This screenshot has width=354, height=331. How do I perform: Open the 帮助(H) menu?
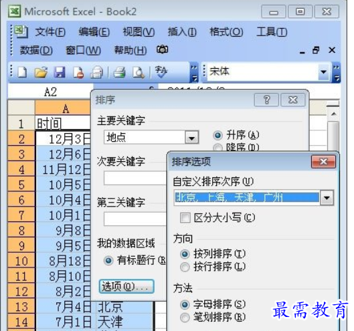[130, 50]
